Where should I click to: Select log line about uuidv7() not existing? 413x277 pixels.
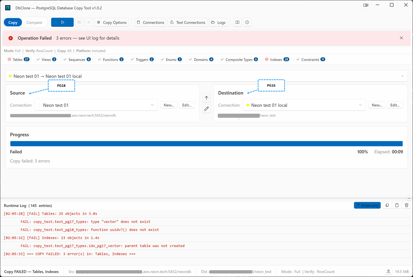tap(206, 230)
